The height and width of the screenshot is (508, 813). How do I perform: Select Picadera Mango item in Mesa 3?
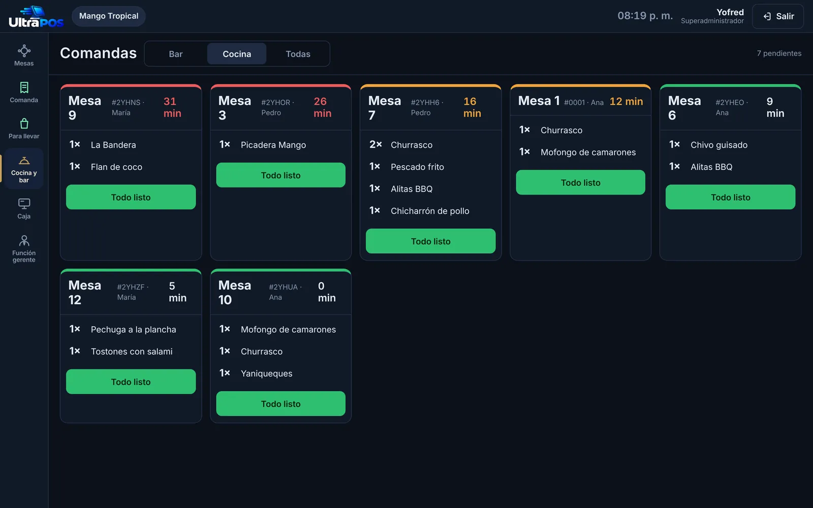point(280,145)
